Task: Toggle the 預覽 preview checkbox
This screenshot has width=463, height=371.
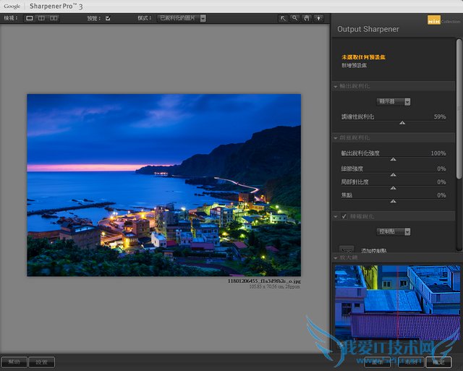Action: [x=108, y=18]
